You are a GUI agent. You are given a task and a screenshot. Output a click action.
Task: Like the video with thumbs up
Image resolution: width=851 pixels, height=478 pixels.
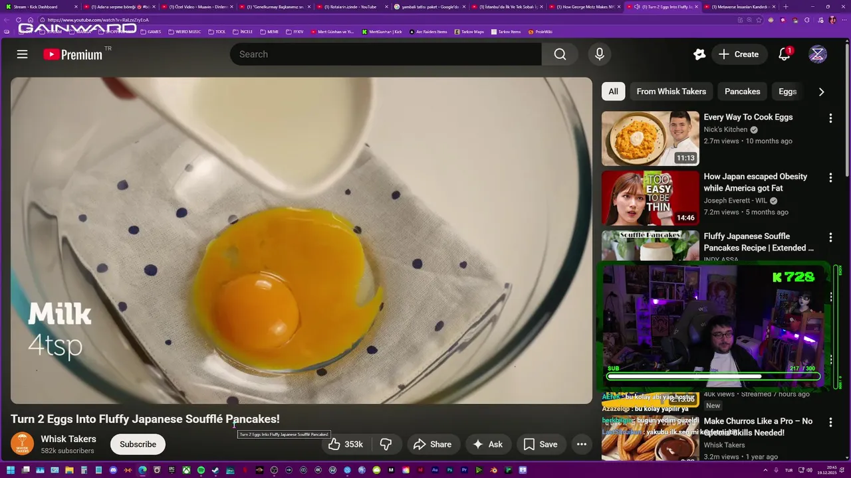345,444
